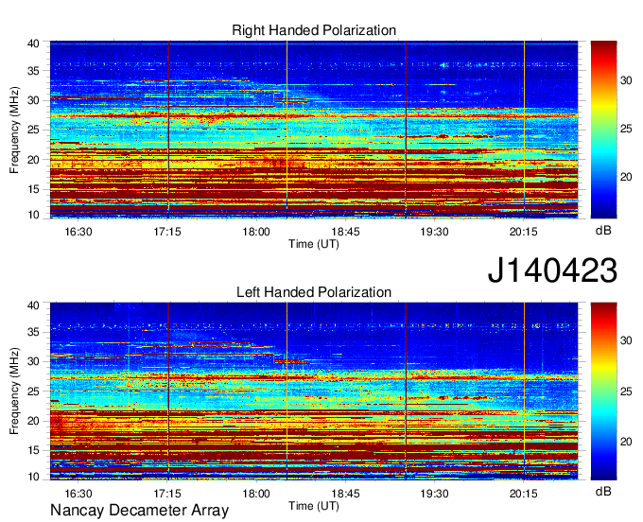The width and height of the screenshot is (643, 522).
Task: Click inside the Right Handed Polarization spectrogram
Action: click(314, 130)
